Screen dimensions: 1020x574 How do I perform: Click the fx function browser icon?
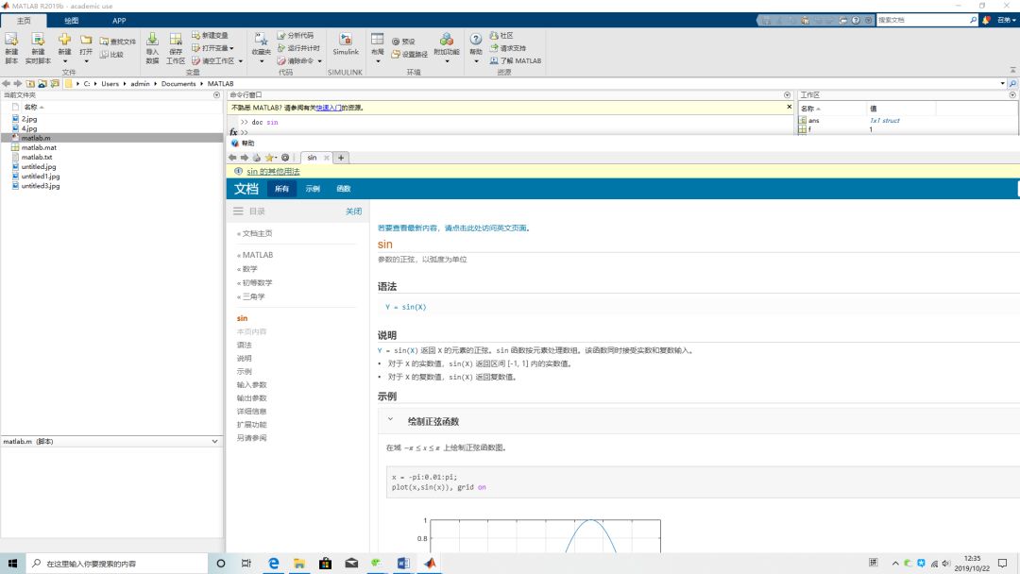(233, 132)
